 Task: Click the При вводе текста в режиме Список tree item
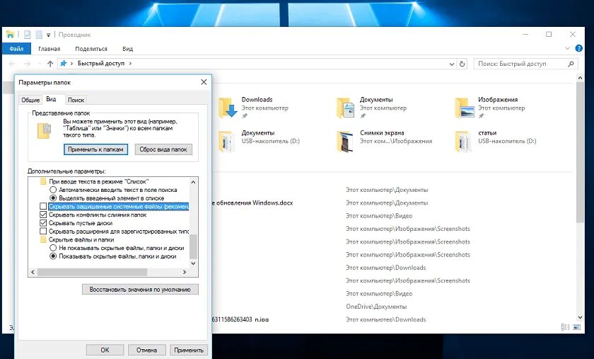[x=98, y=182]
